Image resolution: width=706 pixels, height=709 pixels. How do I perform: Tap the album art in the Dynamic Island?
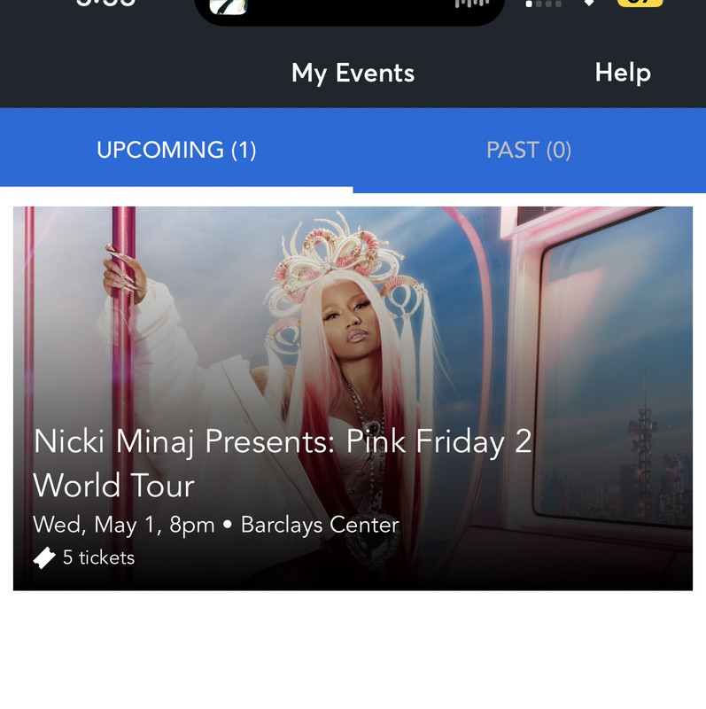(x=229, y=6)
